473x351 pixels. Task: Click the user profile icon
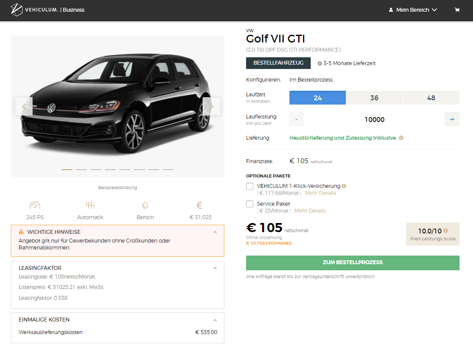click(x=391, y=10)
